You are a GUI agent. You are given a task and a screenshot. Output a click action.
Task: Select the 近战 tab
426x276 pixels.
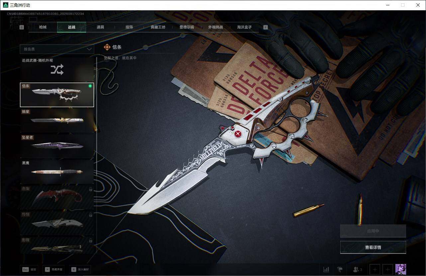[x=71, y=27]
